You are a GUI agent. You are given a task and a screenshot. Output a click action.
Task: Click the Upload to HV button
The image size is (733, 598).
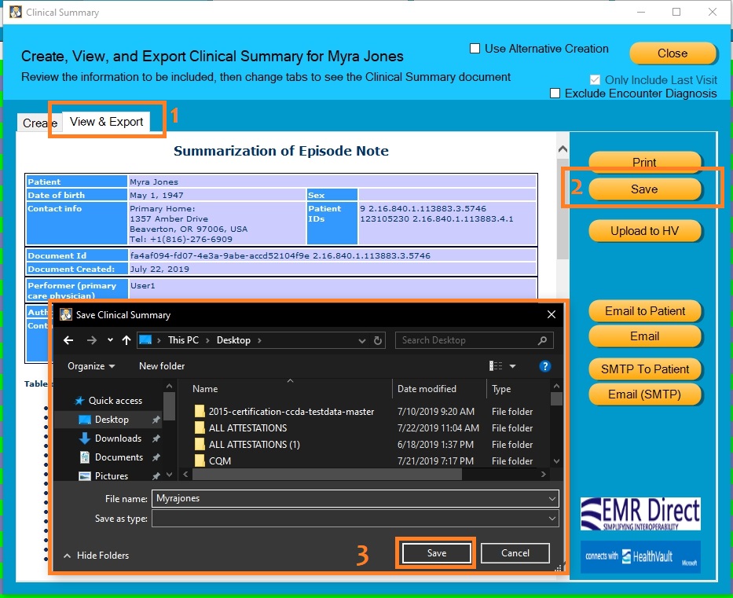coord(645,231)
